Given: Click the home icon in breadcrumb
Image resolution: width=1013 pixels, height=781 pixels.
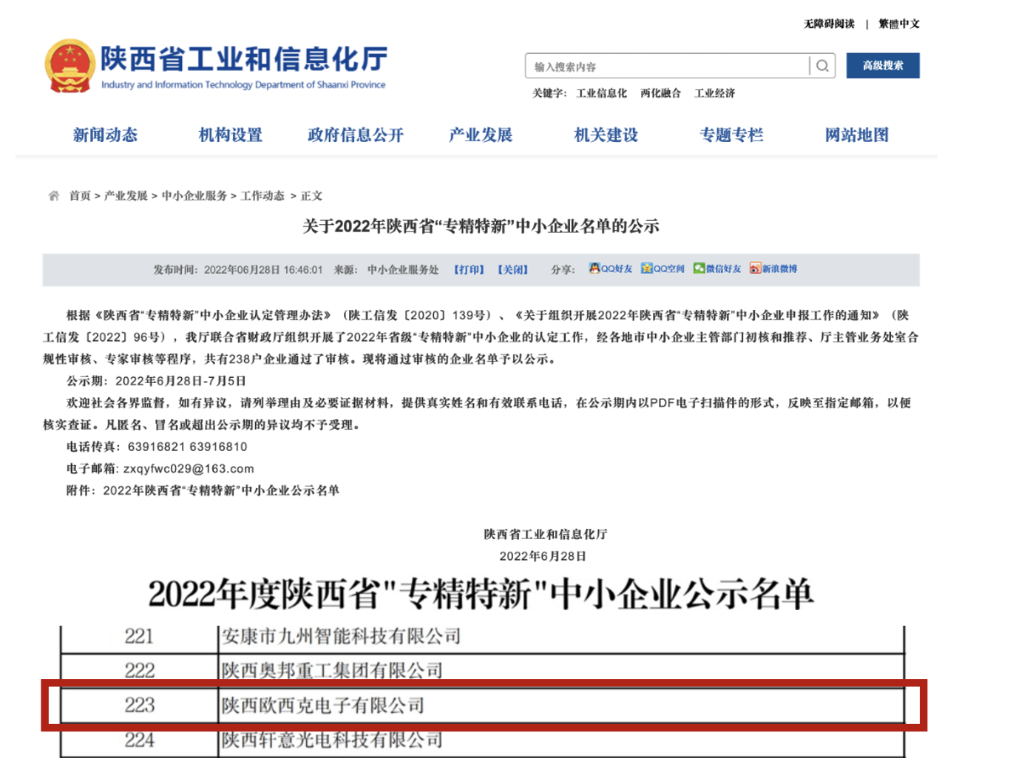Looking at the screenshot, I should click(x=53, y=196).
